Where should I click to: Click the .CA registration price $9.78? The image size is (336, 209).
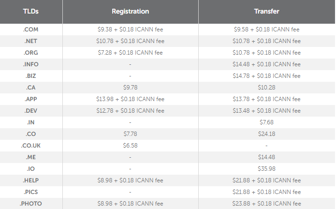point(130,88)
